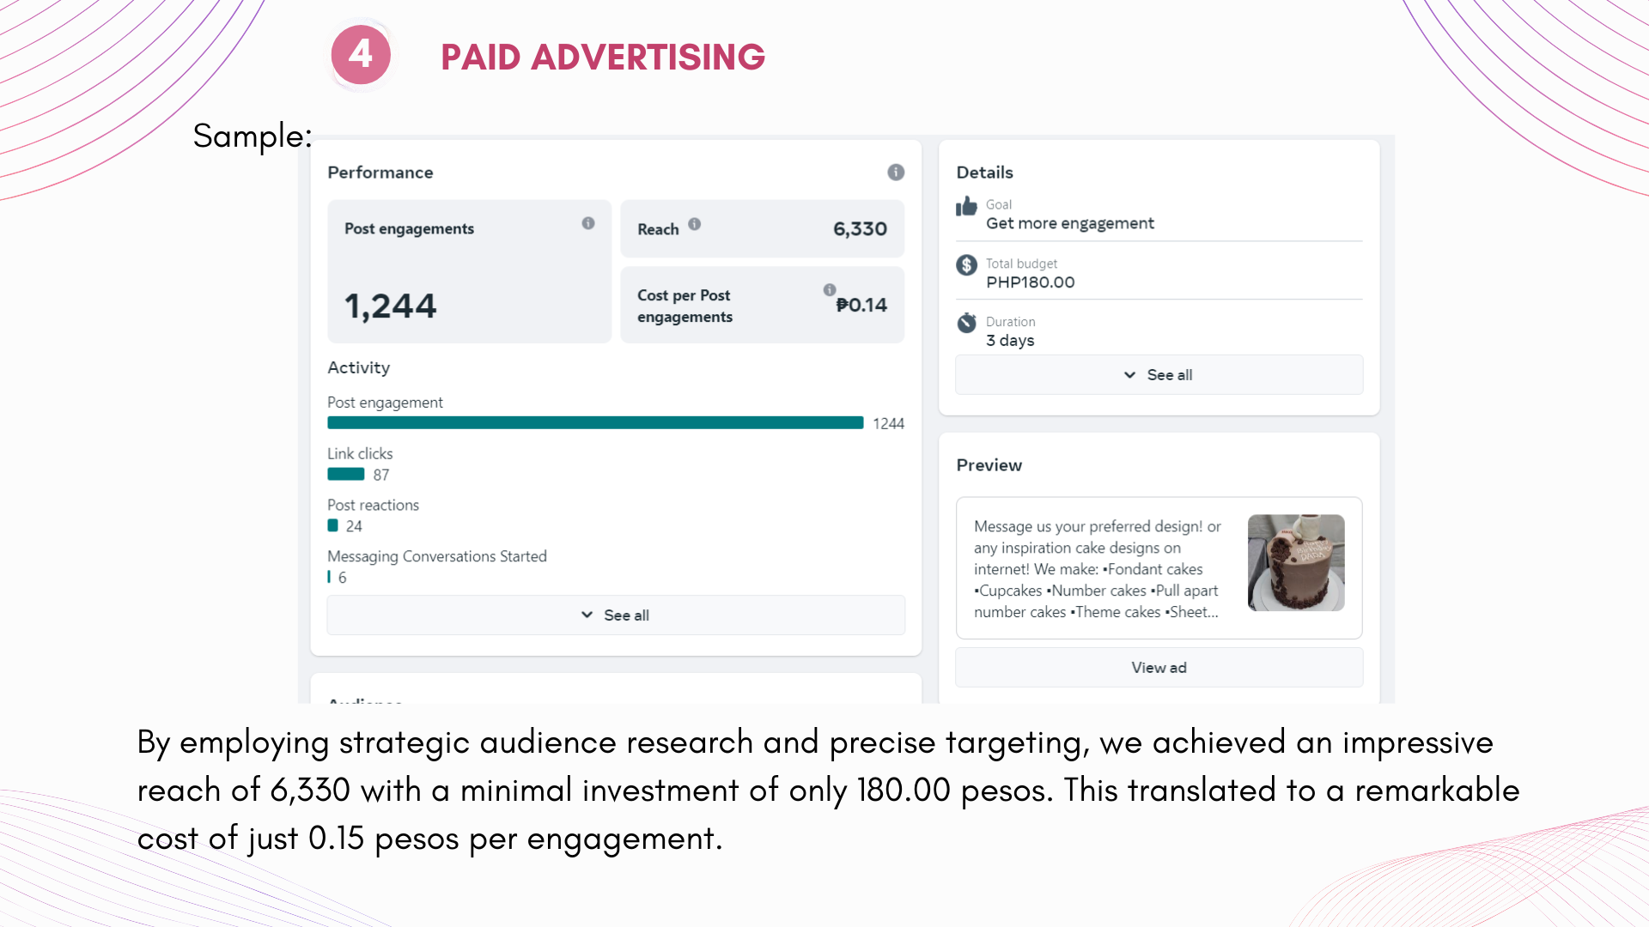The height and width of the screenshot is (927, 1649).
Task: Click the chevron beside Details See all
Action: [x=1130, y=375]
